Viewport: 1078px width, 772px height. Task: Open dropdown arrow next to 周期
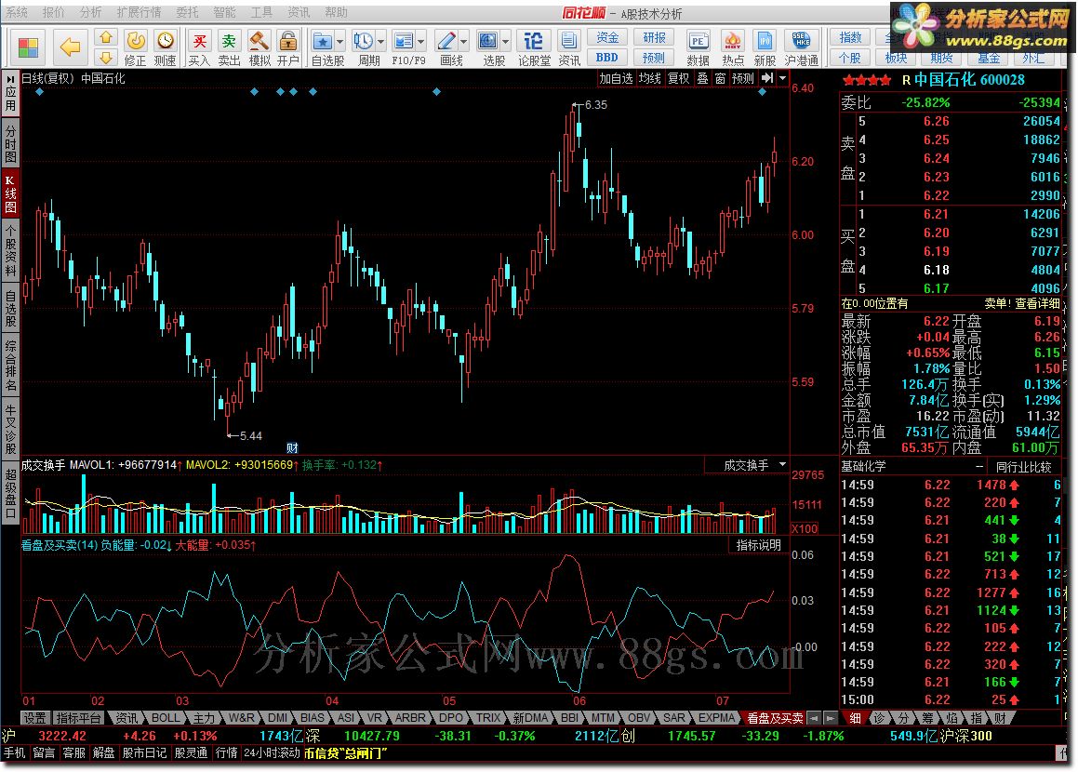pos(380,41)
